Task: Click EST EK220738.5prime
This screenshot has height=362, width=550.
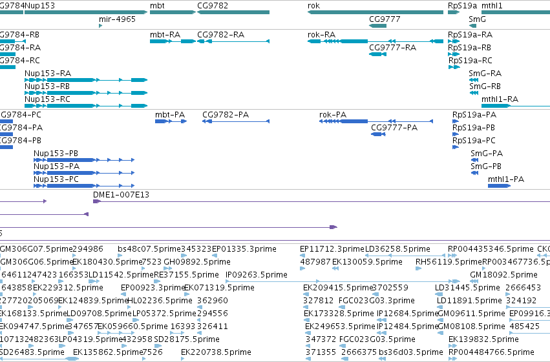Action: click(216, 352)
